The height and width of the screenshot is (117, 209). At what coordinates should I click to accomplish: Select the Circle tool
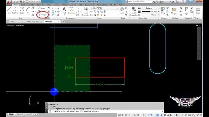click(x=22, y=10)
